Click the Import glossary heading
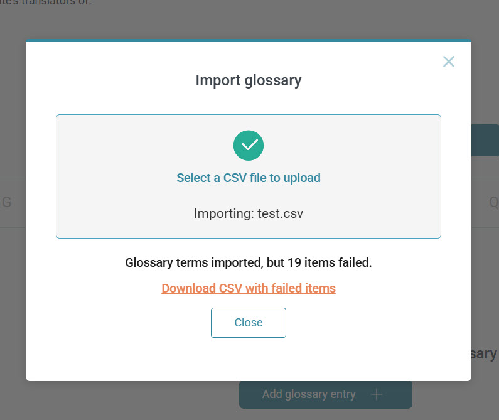 tap(249, 80)
